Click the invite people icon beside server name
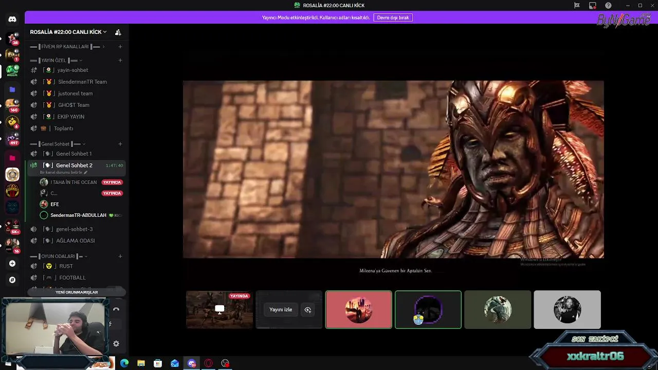The image size is (658, 370). [118, 32]
